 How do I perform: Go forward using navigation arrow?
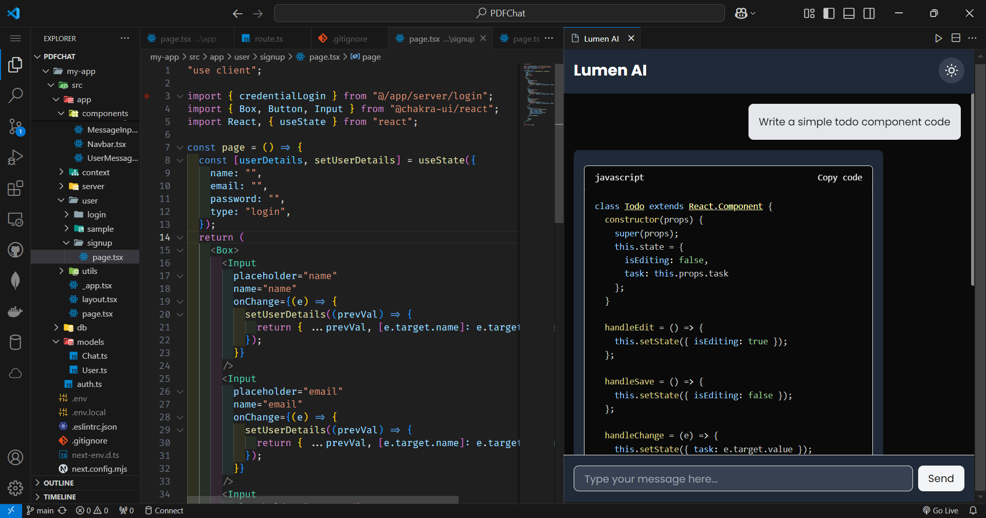[x=258, y=13]
